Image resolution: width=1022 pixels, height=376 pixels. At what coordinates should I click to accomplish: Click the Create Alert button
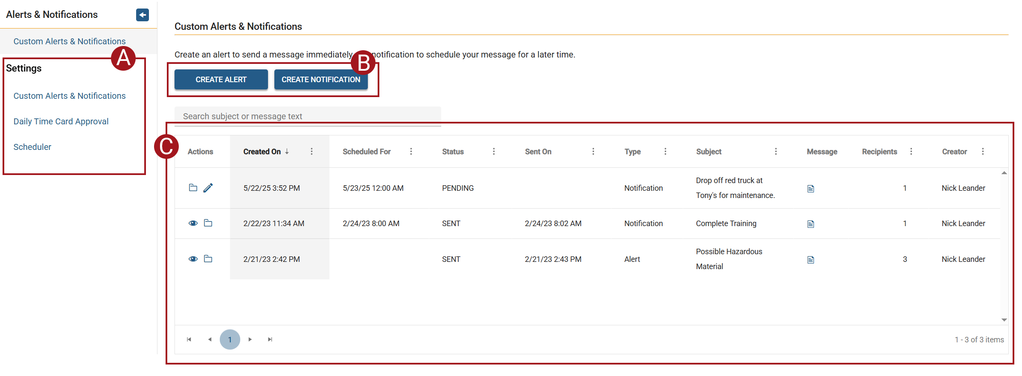[221, 80]
